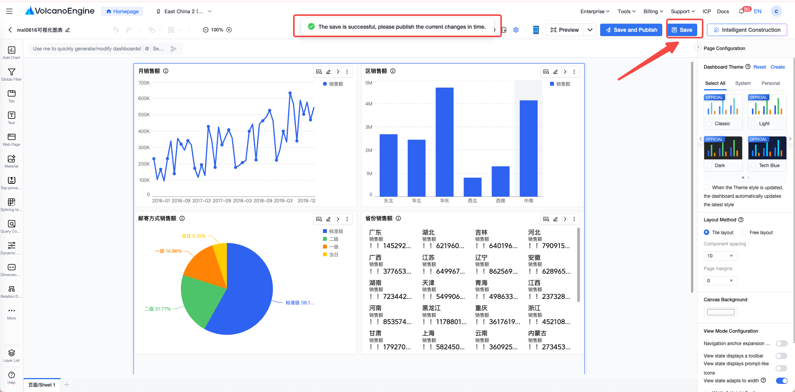Select the Free layout radio button
795x392 pixels.
click(744, 233)
